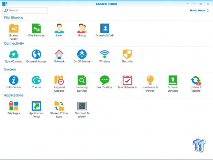This screenshot has width=213, height=160.
Task: Click the Basic Mode chevron arrow
Action: click(208, 10)
